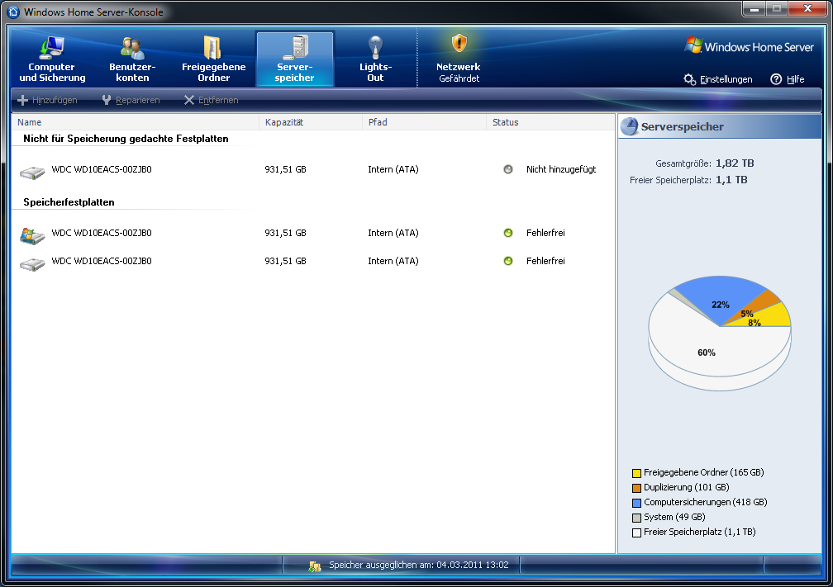Screen dimensions: 833x587
Task: Select the Serverspeicher tab
Action: pyautogui.click(x=295, y=59)
